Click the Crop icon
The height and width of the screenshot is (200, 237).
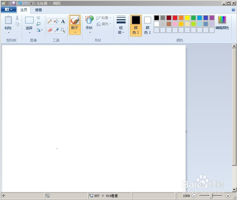(39, 18)
